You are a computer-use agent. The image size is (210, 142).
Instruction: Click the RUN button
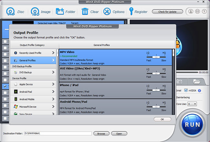click(193, 124)
